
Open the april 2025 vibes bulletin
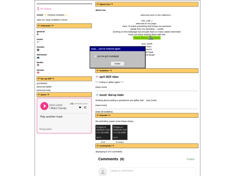click(109, 77)
